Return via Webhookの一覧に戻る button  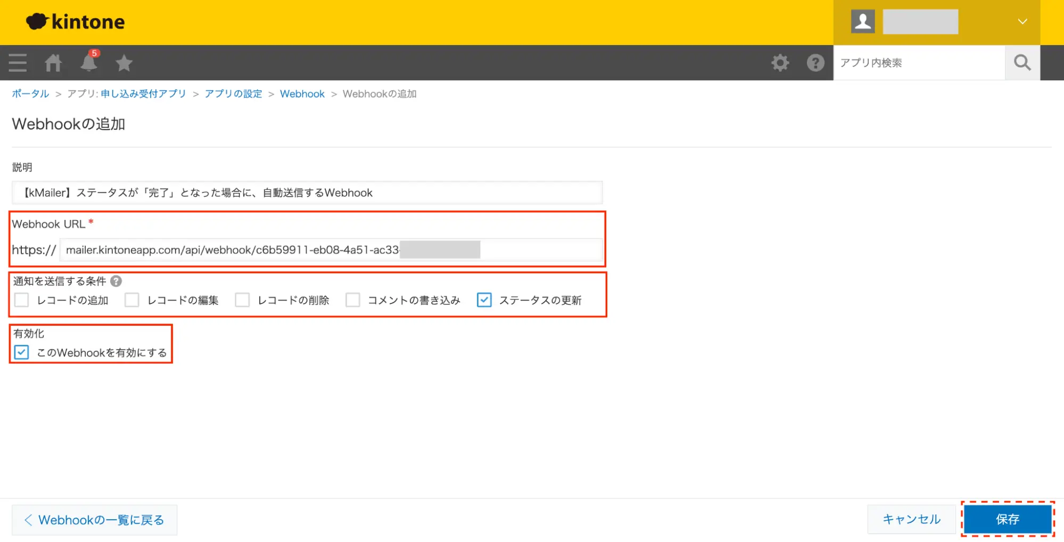(95, 520)
